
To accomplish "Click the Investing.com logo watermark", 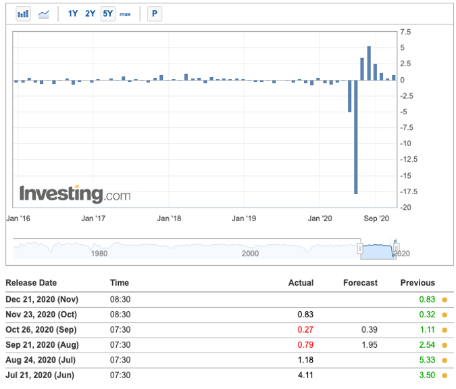I will [x=75, y=194].
